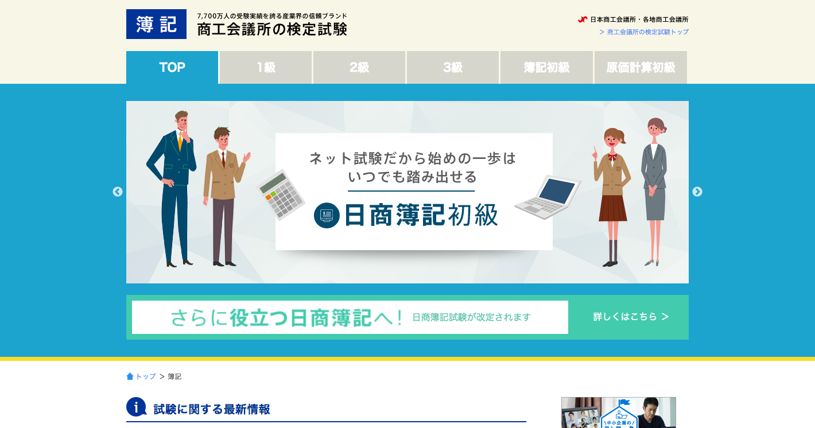Viewport: 815px width, 428px height.
Task: Open the 1級 tab
Action: pyautogui.click(x=266, y=68)
